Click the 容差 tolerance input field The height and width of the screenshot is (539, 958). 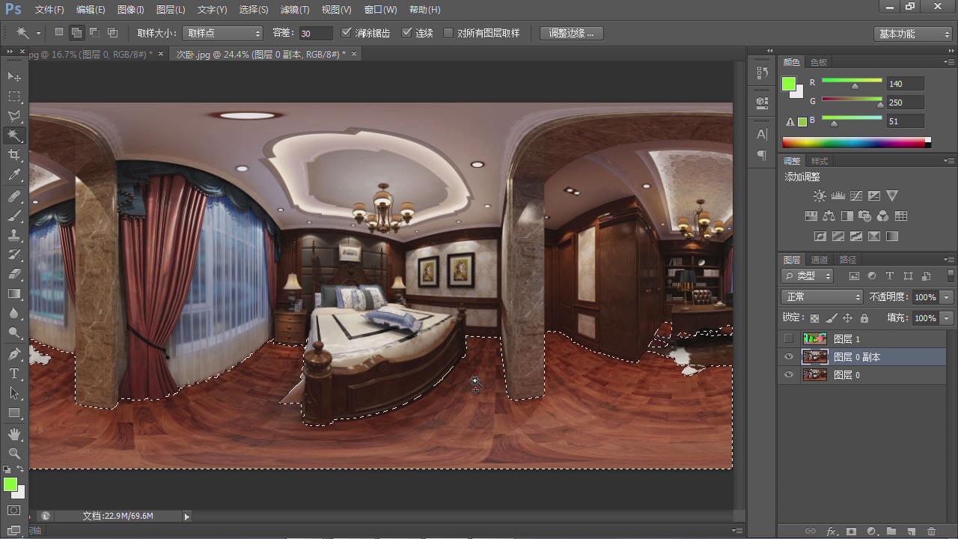click(315, 33)
